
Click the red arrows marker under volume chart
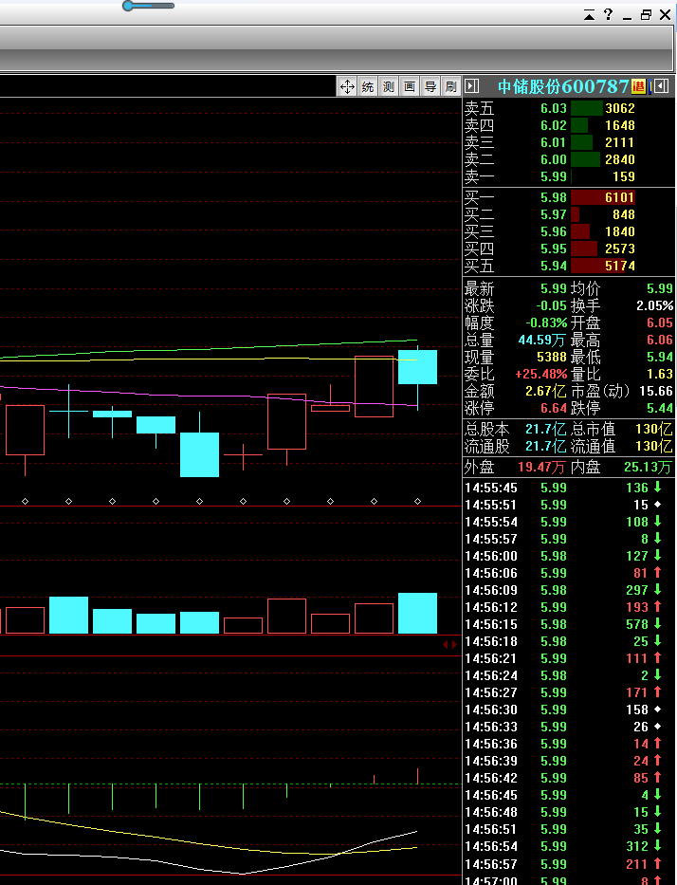(x=450, y=645)
